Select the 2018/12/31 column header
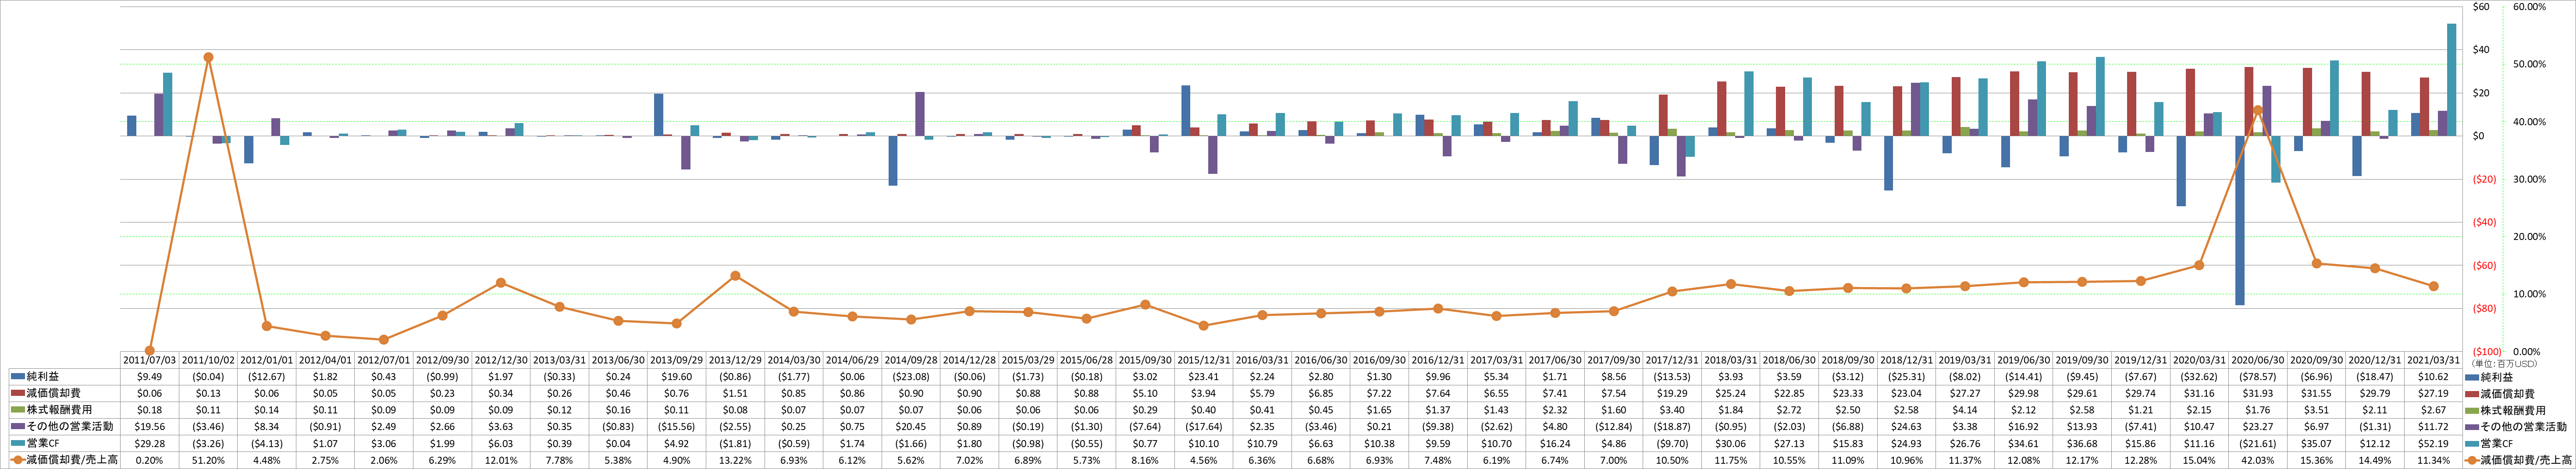Image resolution: width=2576 pixels, height=469 pixels. [x=1906, y=360]
